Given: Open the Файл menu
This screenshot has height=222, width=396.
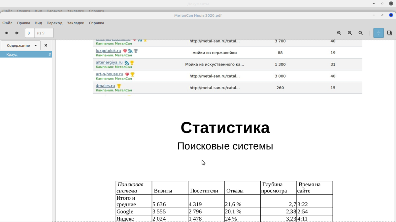Looking at the screenshot, I should [8, 23].
